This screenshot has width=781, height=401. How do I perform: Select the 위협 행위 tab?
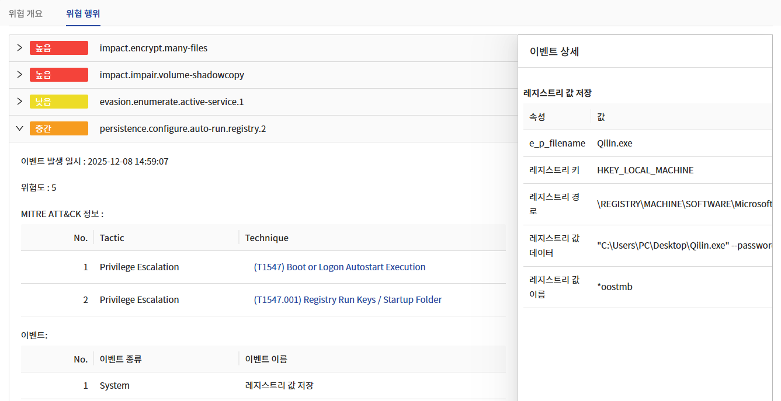(83, 13)
